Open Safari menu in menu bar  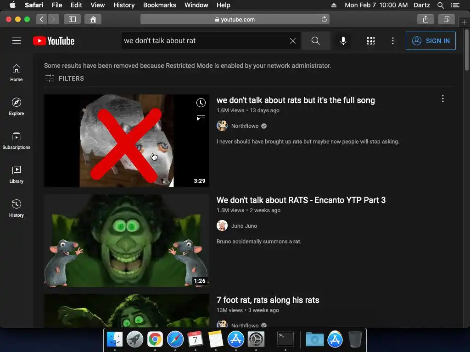click(x=34, y=5)
